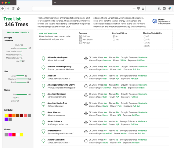This screenshot has height=148, width=174.
Task: Filter by Small size bar
Action: tap(21, 82)
